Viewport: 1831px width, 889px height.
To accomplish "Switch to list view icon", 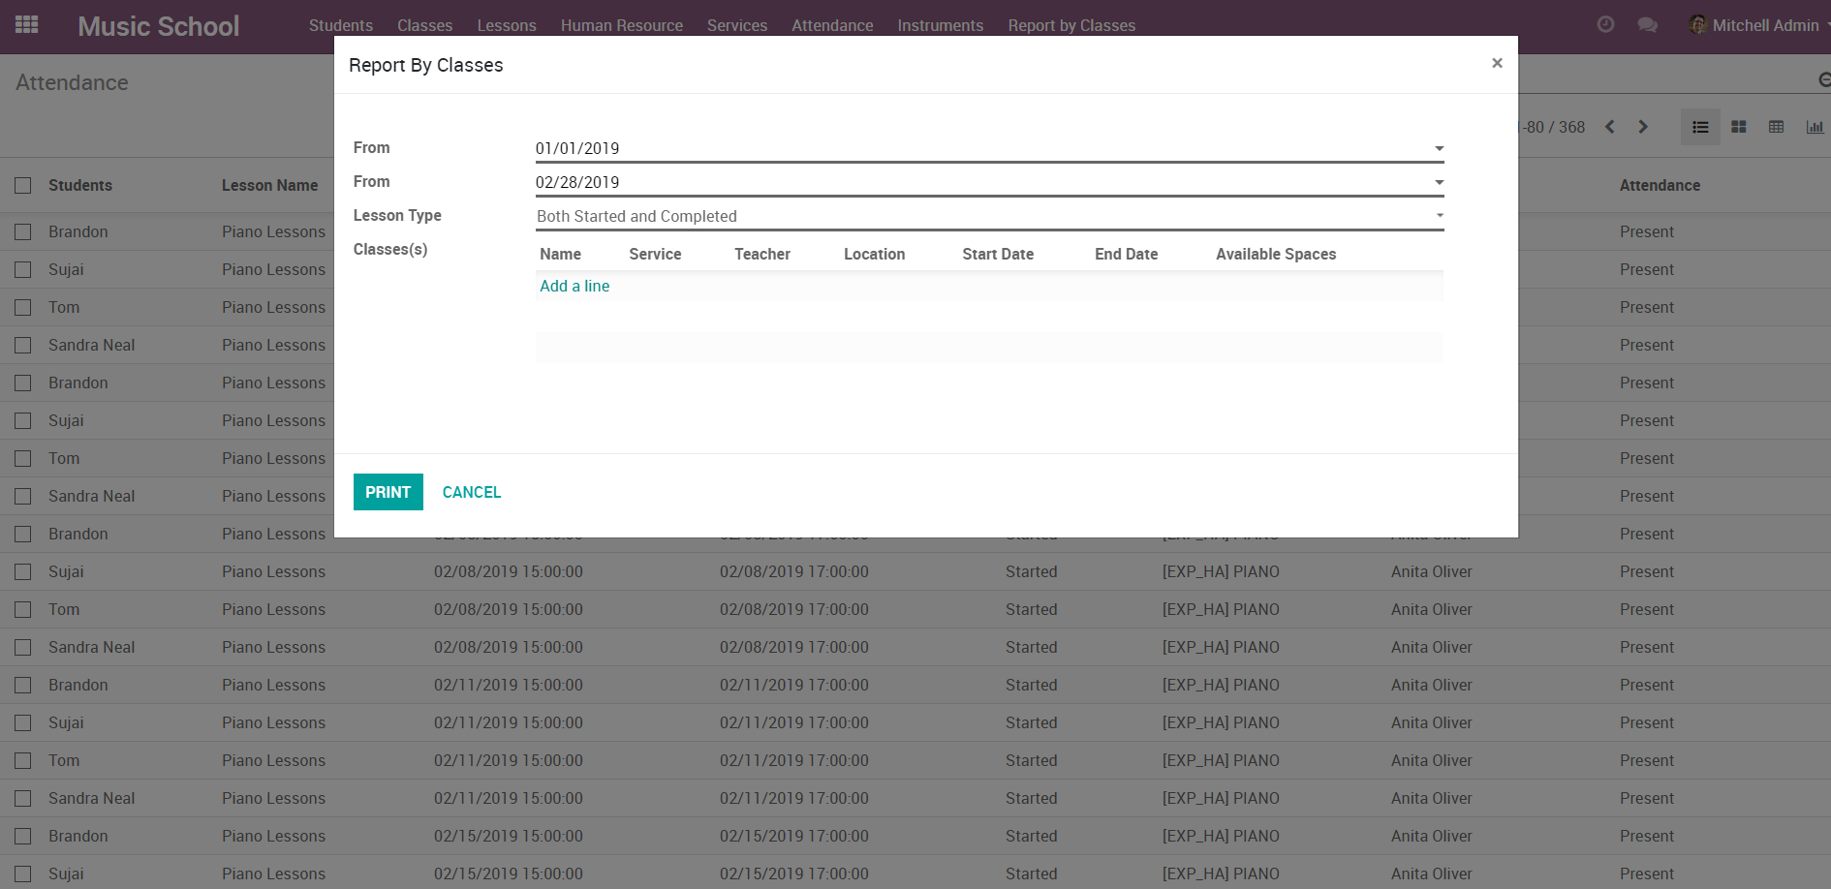I will [x=1700, y=127].
